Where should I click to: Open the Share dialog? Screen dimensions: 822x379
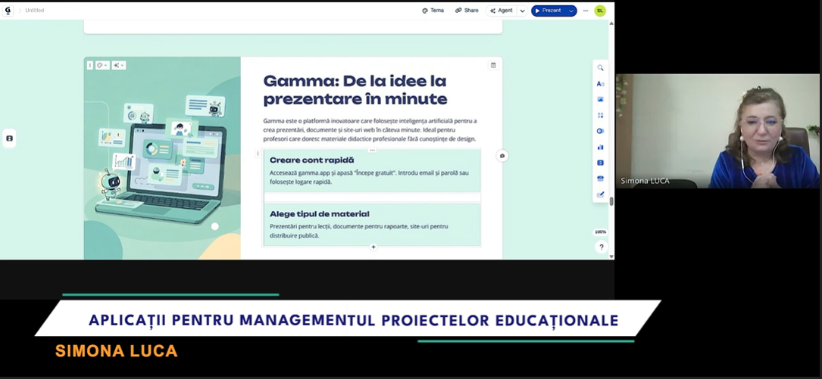pyautogui.click(x=467, y=11)
